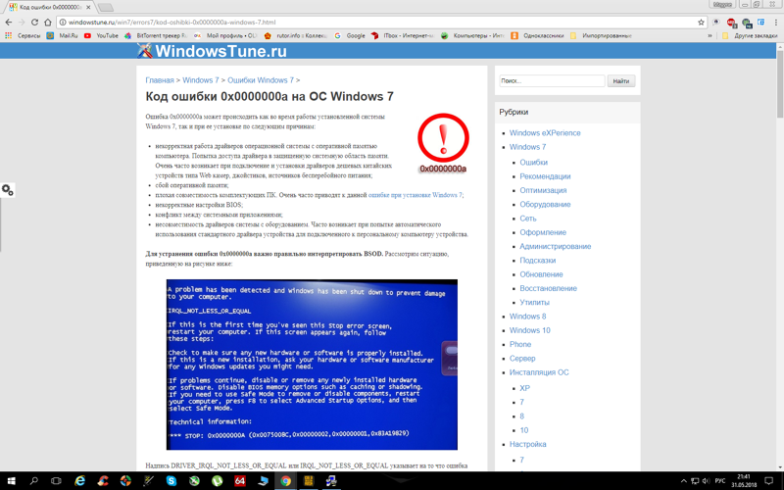Open the Сервисы apps bookmark

point(23,35)
